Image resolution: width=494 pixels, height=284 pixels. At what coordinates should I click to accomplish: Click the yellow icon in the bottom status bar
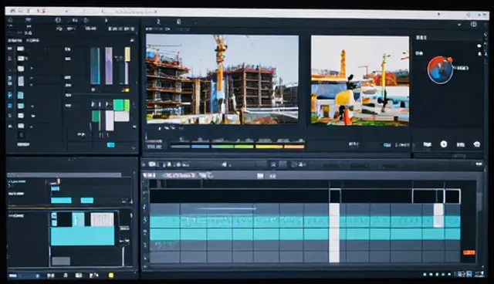(111, 276)
